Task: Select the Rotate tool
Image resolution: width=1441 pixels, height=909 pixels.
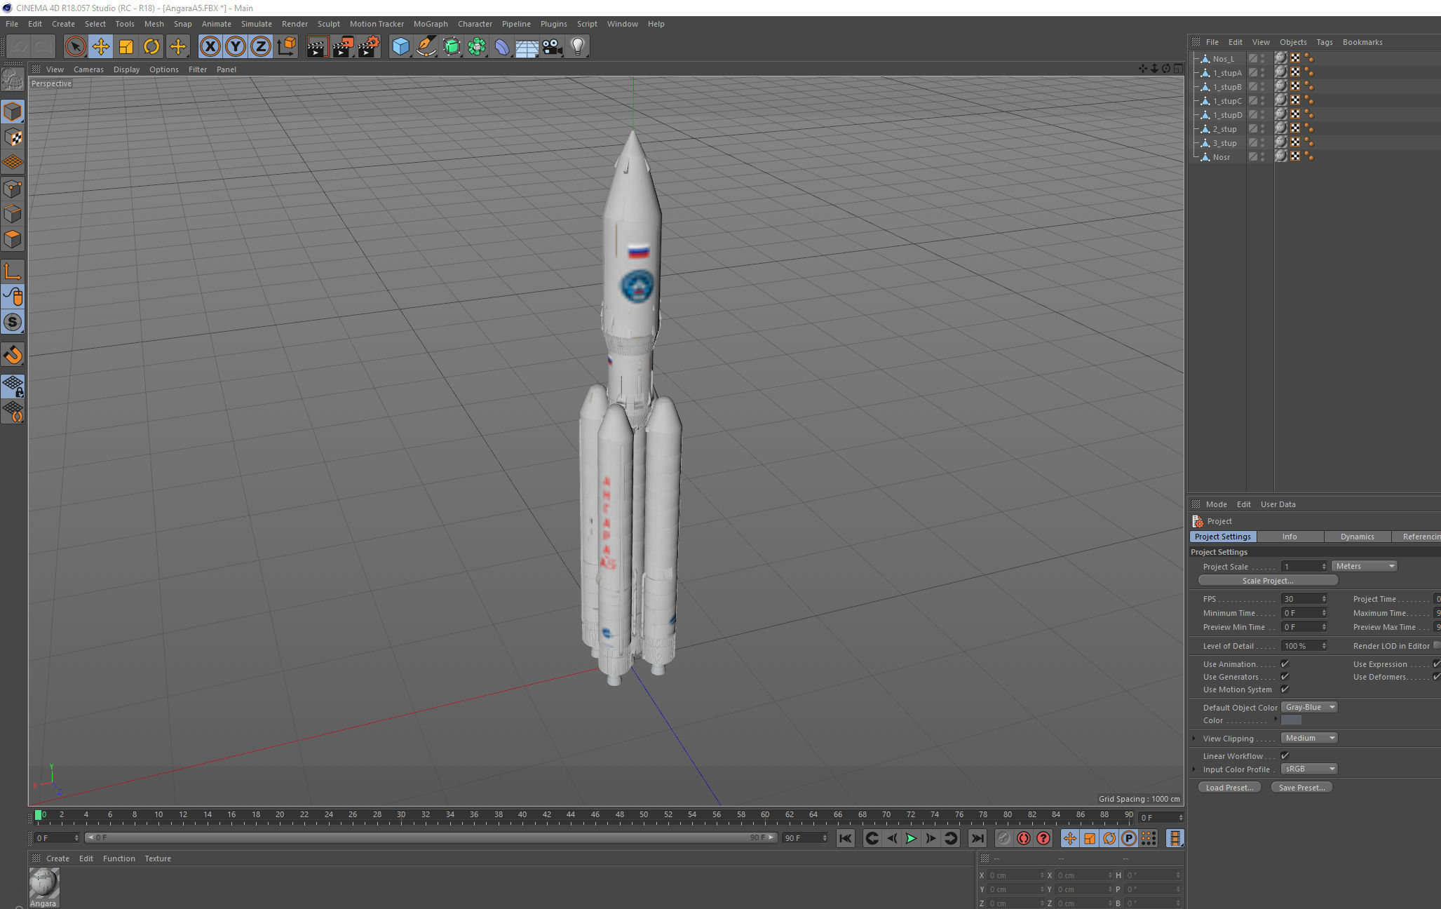Action: tap(151, 47)
